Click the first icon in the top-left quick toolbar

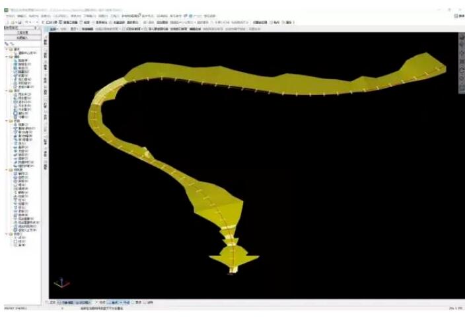5,22
